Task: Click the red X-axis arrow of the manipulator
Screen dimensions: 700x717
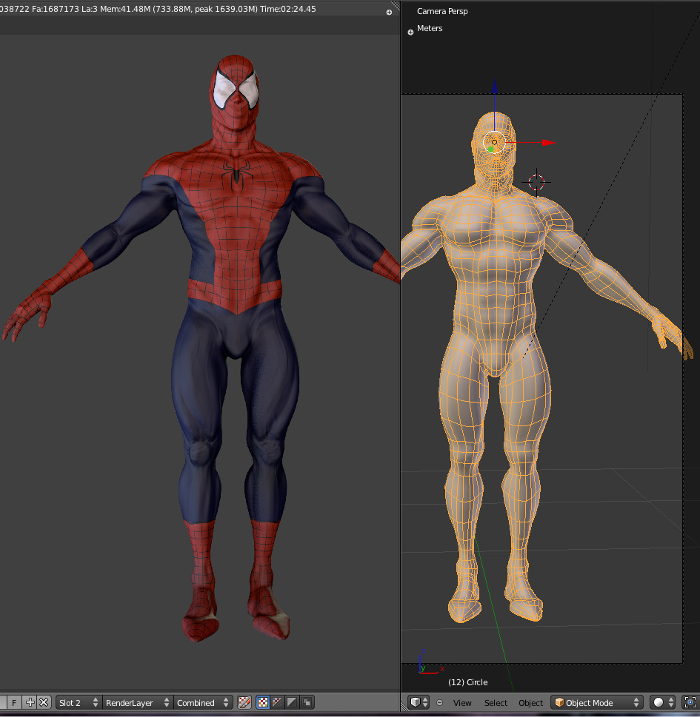Action: tap(548, 143)
